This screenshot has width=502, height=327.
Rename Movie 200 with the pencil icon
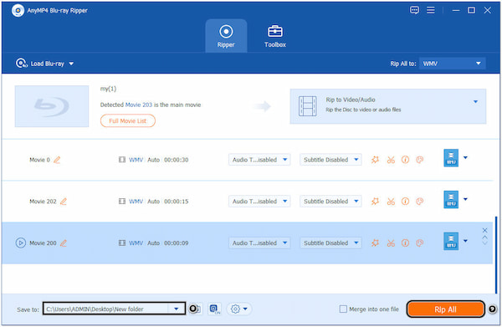[x=64, y=243]
